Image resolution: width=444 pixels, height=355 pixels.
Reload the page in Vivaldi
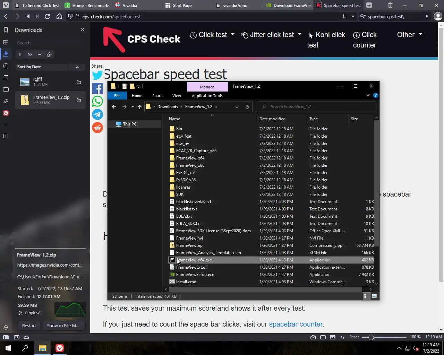point(48,16)
